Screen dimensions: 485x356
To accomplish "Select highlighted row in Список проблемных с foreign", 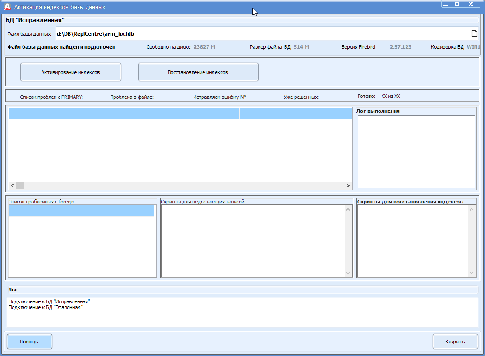I will [x=82, y=211].
